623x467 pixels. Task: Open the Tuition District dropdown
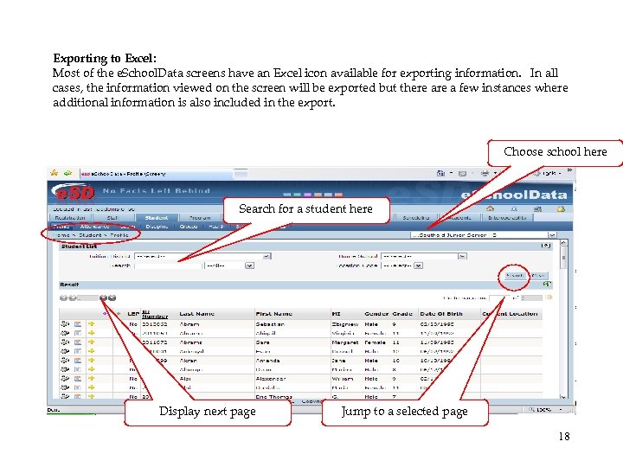coord(267,257)
